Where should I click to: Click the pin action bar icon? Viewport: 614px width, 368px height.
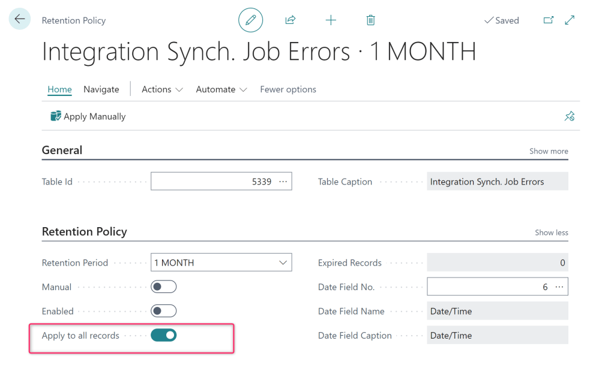[569, 116]
